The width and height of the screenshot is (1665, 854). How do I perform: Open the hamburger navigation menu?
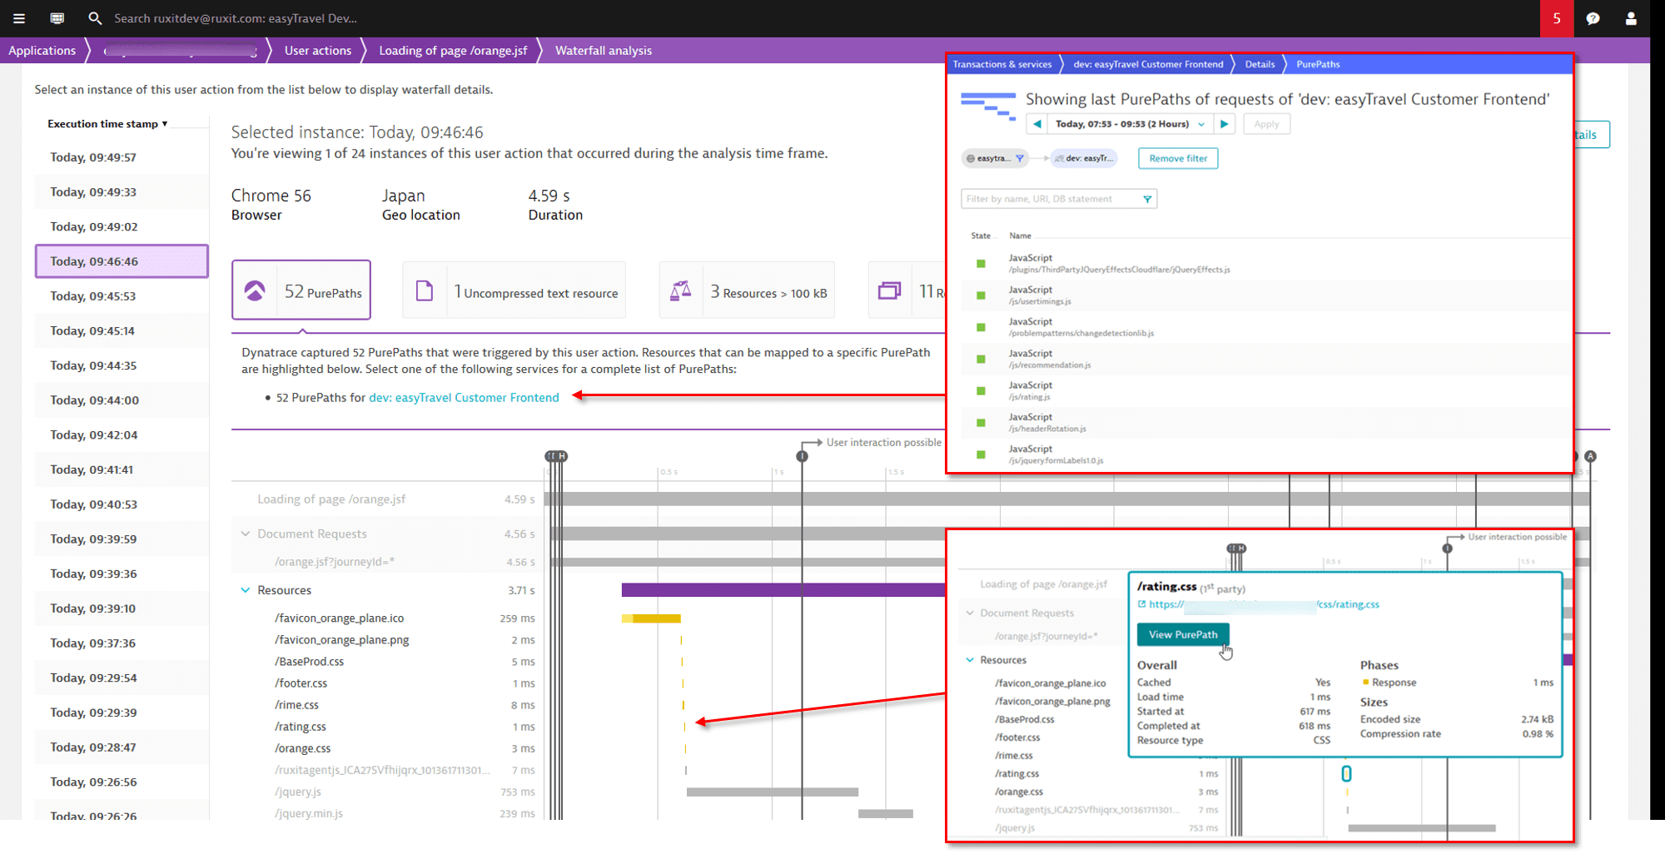[19, 18]
